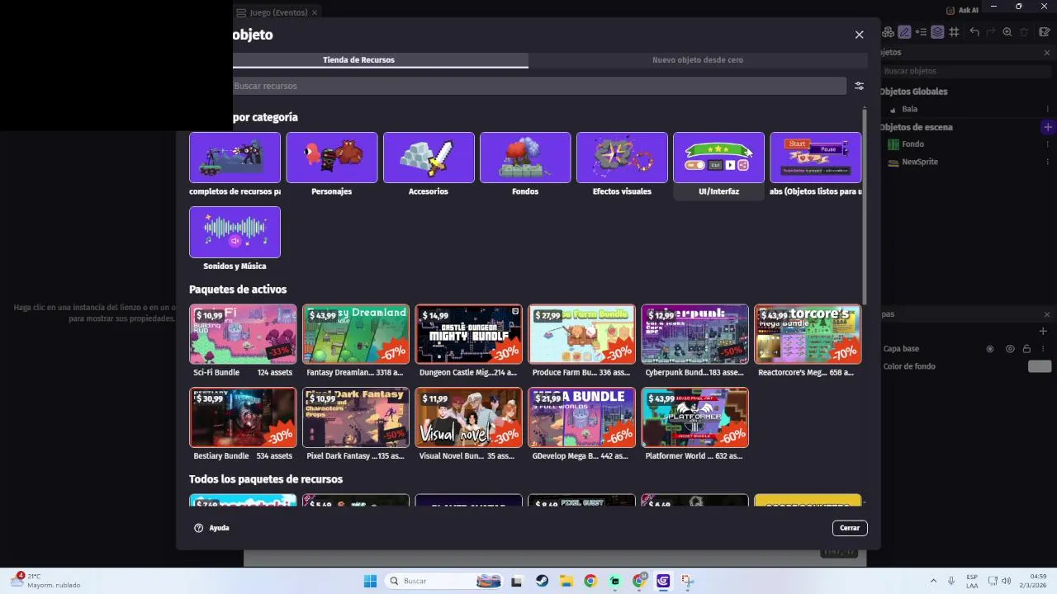Open the Prefabs ready-made objects category

tap(816, 165)
